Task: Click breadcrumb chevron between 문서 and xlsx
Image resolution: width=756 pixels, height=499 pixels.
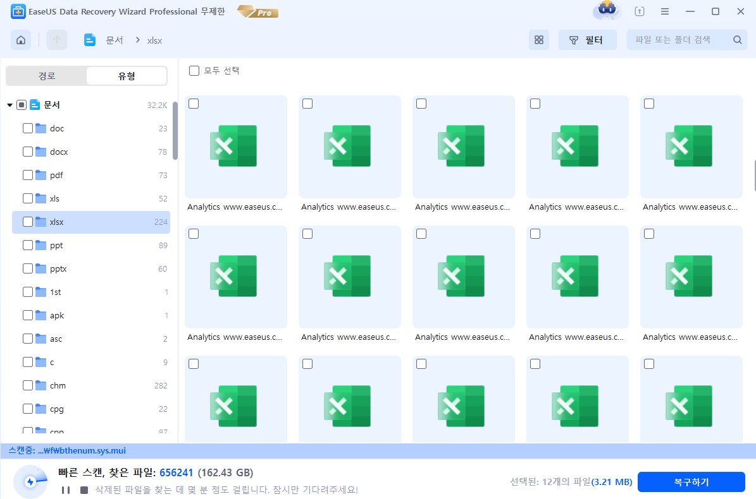Action: tap(138, 40)
